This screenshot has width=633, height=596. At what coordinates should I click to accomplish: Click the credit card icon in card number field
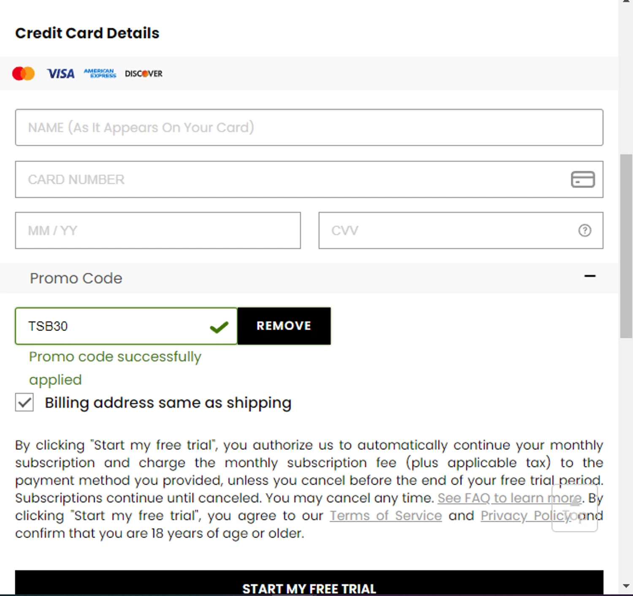pos(583,179)
